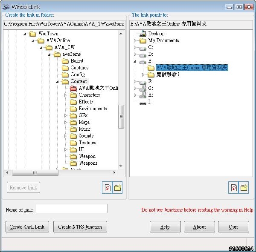Click the refresh icon under the left tree

(107, 187)
